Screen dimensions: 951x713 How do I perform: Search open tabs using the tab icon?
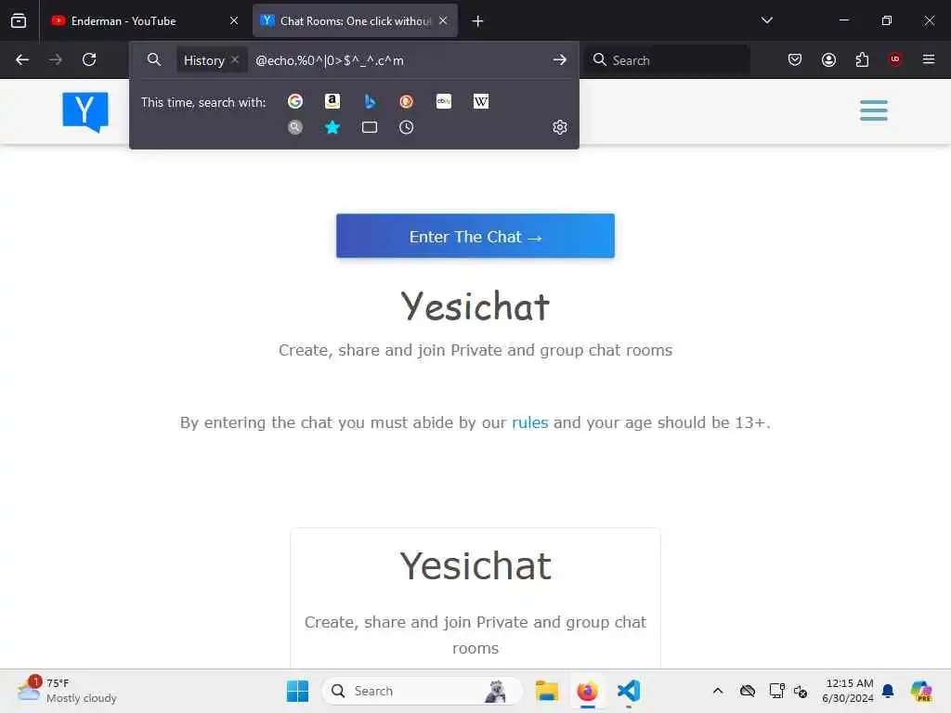(370, 127)
